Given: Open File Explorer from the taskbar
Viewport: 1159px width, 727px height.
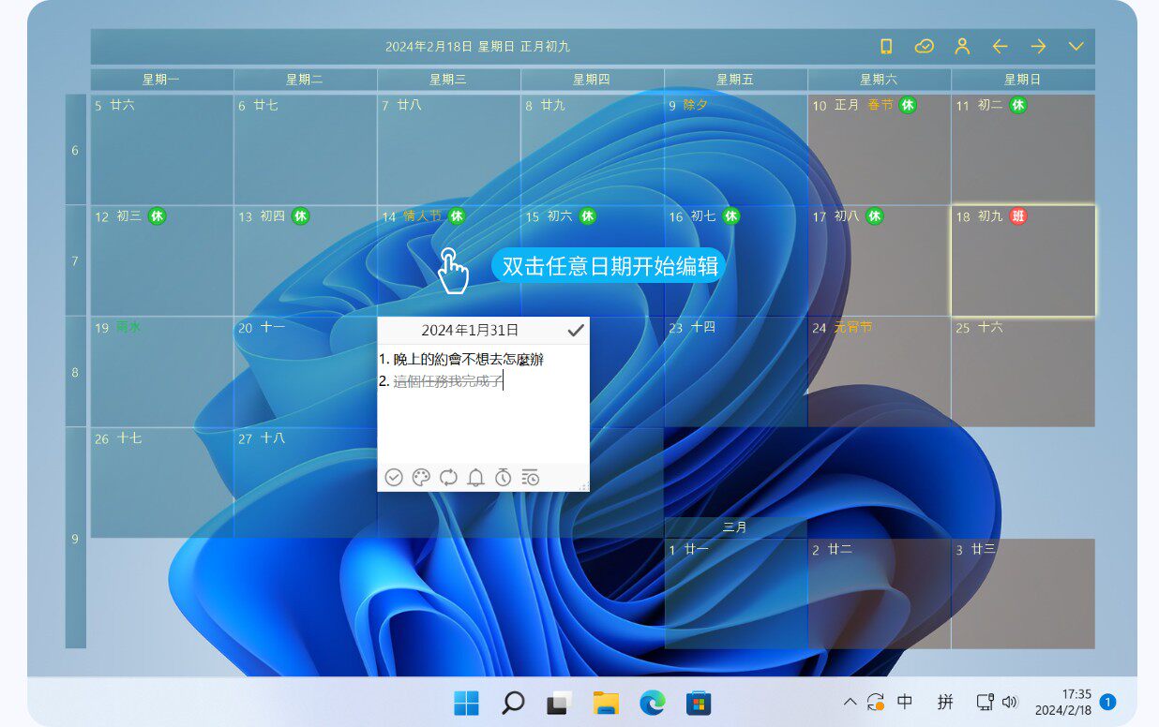Looking at the screenshot, I should 606,702.
